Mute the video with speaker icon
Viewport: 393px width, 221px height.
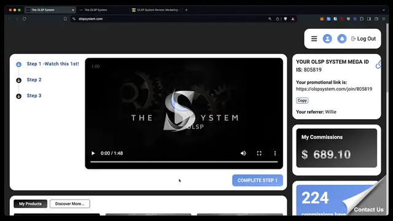[243, 153]
